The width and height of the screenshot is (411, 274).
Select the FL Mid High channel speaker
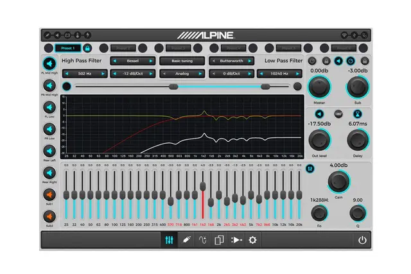[x=49, y=64]
